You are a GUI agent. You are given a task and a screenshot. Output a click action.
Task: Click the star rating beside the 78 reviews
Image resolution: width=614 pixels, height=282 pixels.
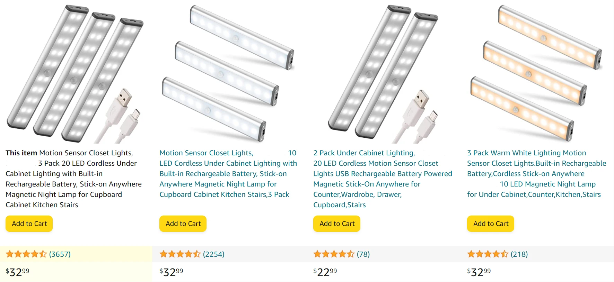334,254
